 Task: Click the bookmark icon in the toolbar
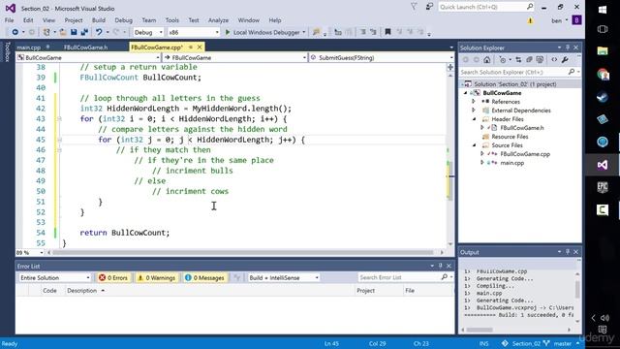pyautogui.click(x=387, y=32)
